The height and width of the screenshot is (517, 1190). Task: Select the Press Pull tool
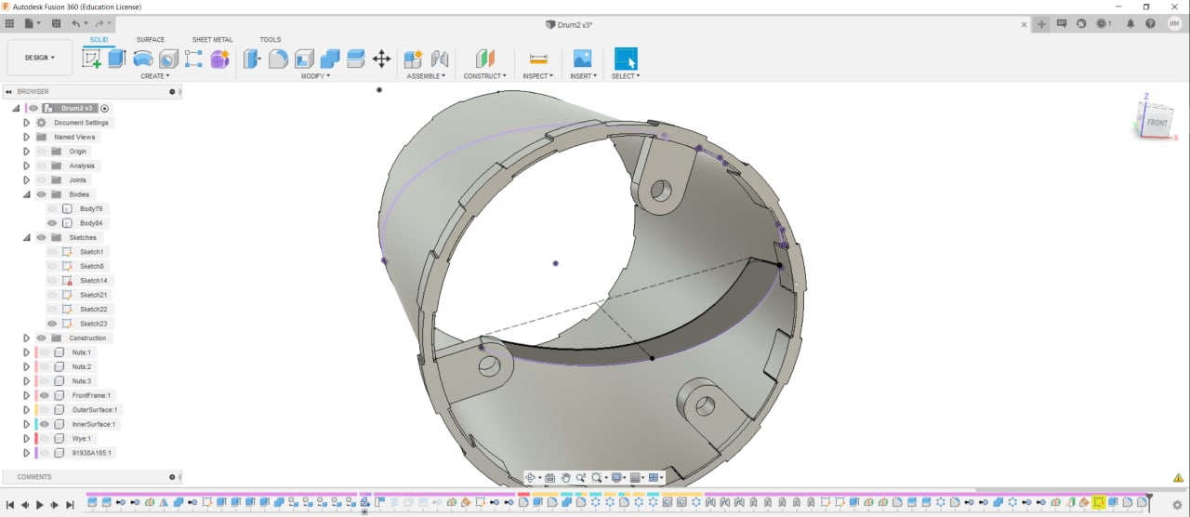[x=252, y=59]
